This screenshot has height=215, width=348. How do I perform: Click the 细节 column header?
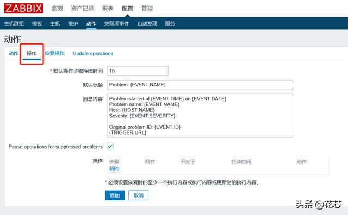click(x=150, y=162)
